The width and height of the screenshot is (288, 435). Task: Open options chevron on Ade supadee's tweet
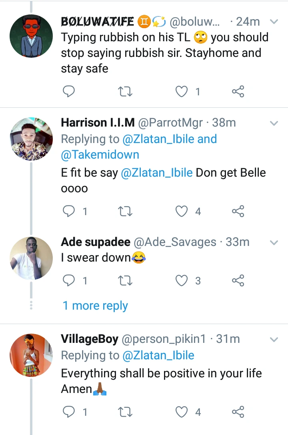[x=274, y=242]
